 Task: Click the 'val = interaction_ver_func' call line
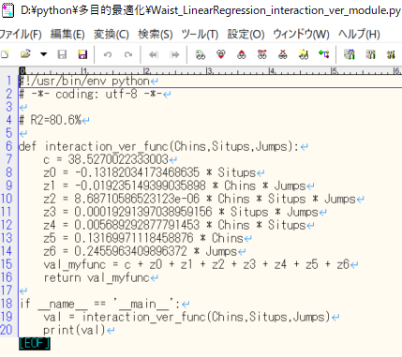click(186, 317)
